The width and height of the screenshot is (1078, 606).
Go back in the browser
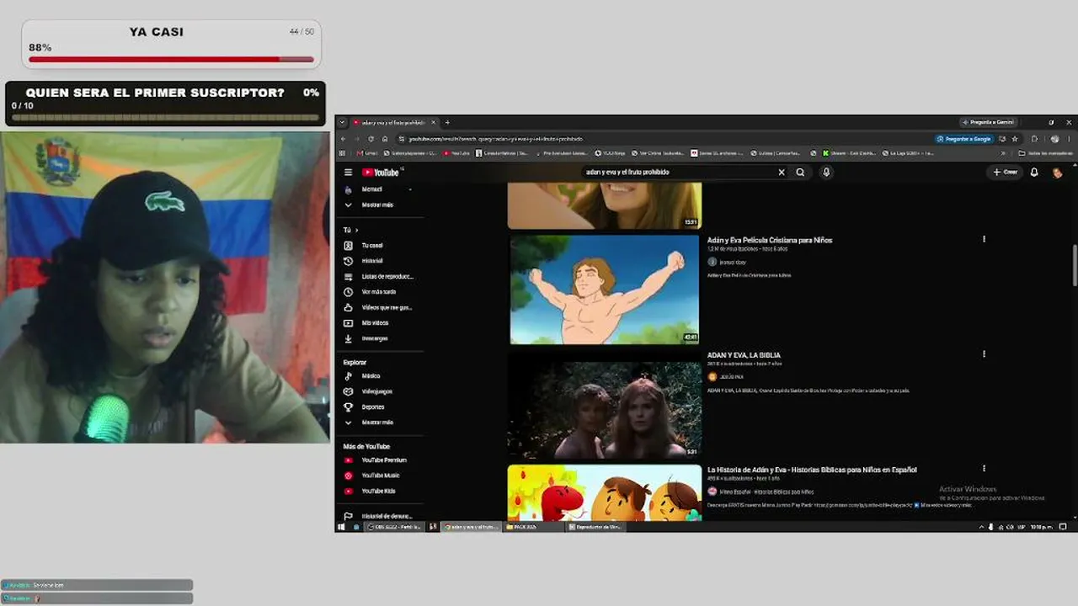[x=343, y=139]
